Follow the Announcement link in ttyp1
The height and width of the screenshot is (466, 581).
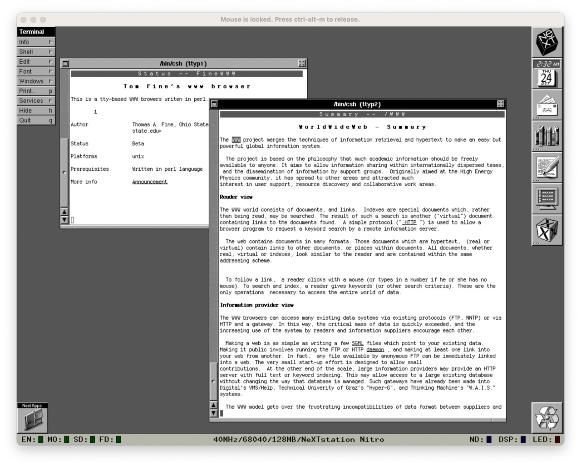point(150,182)
